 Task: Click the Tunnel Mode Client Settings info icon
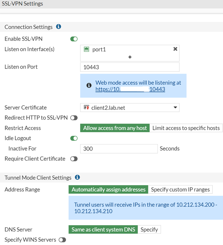click(77, 177)
